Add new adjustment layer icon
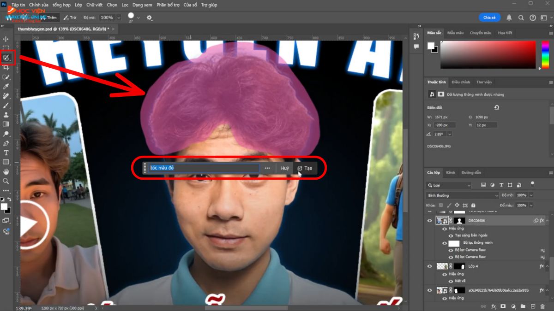The height and width of the screenshot is (311, 554). pos(513,306)
